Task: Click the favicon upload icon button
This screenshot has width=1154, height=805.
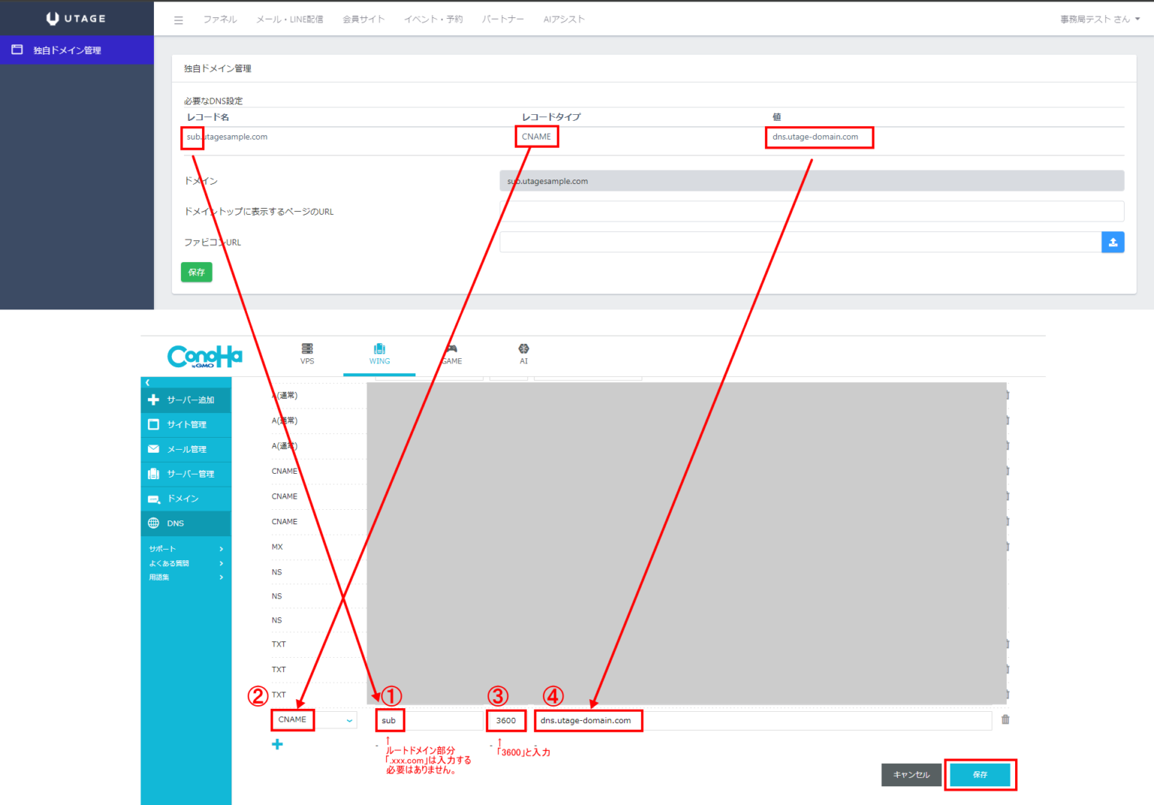Action: tap(1113, 242)
